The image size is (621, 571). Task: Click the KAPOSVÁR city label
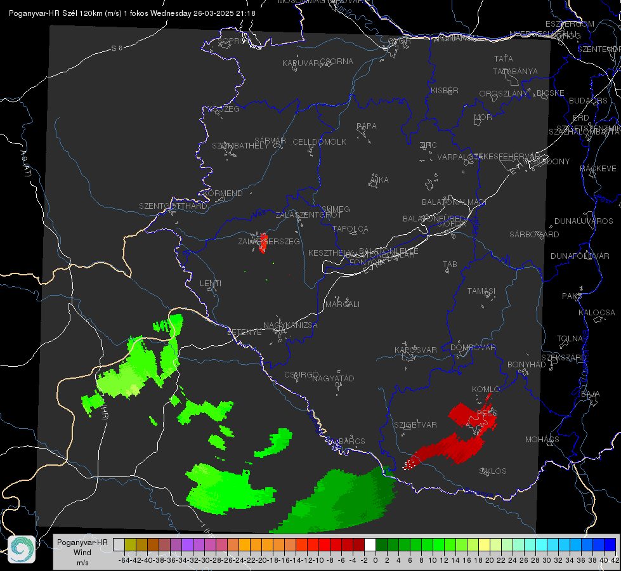pyautogui.click(x=416, y=350)
